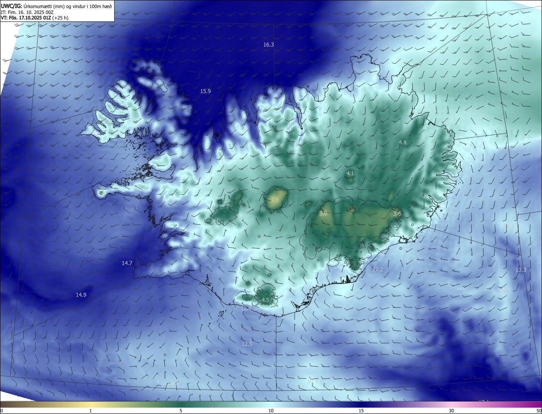Click the 'UWC/IG: Úrkomumætti (mm)' title line

(x=56, y=6)
